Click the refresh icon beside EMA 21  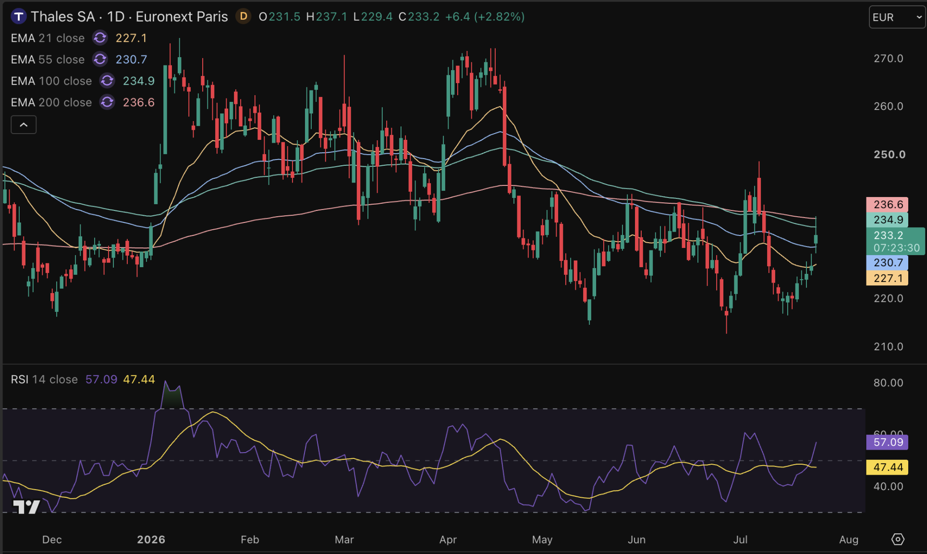100,38
